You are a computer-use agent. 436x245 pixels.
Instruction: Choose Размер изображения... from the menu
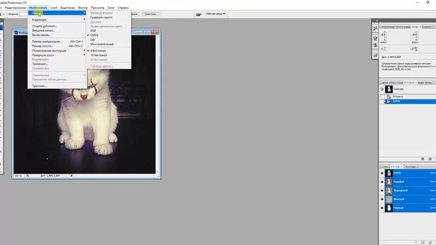[x=57, y=42]
